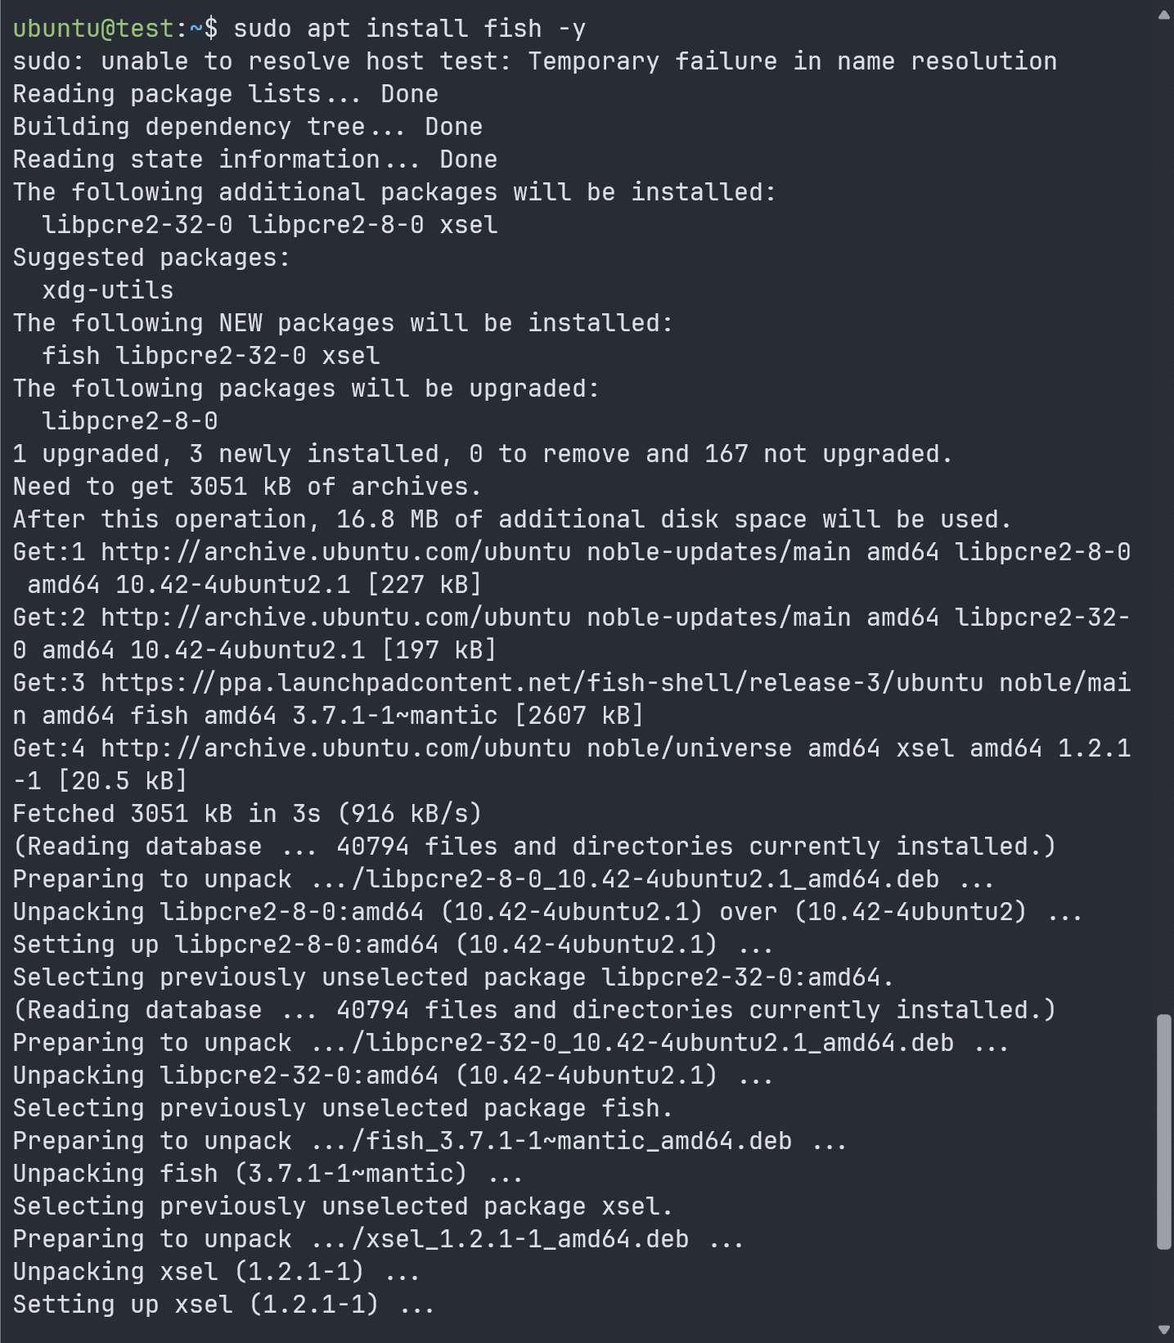Click the 'Fetched 3051 kB in 3s' line

247,814
